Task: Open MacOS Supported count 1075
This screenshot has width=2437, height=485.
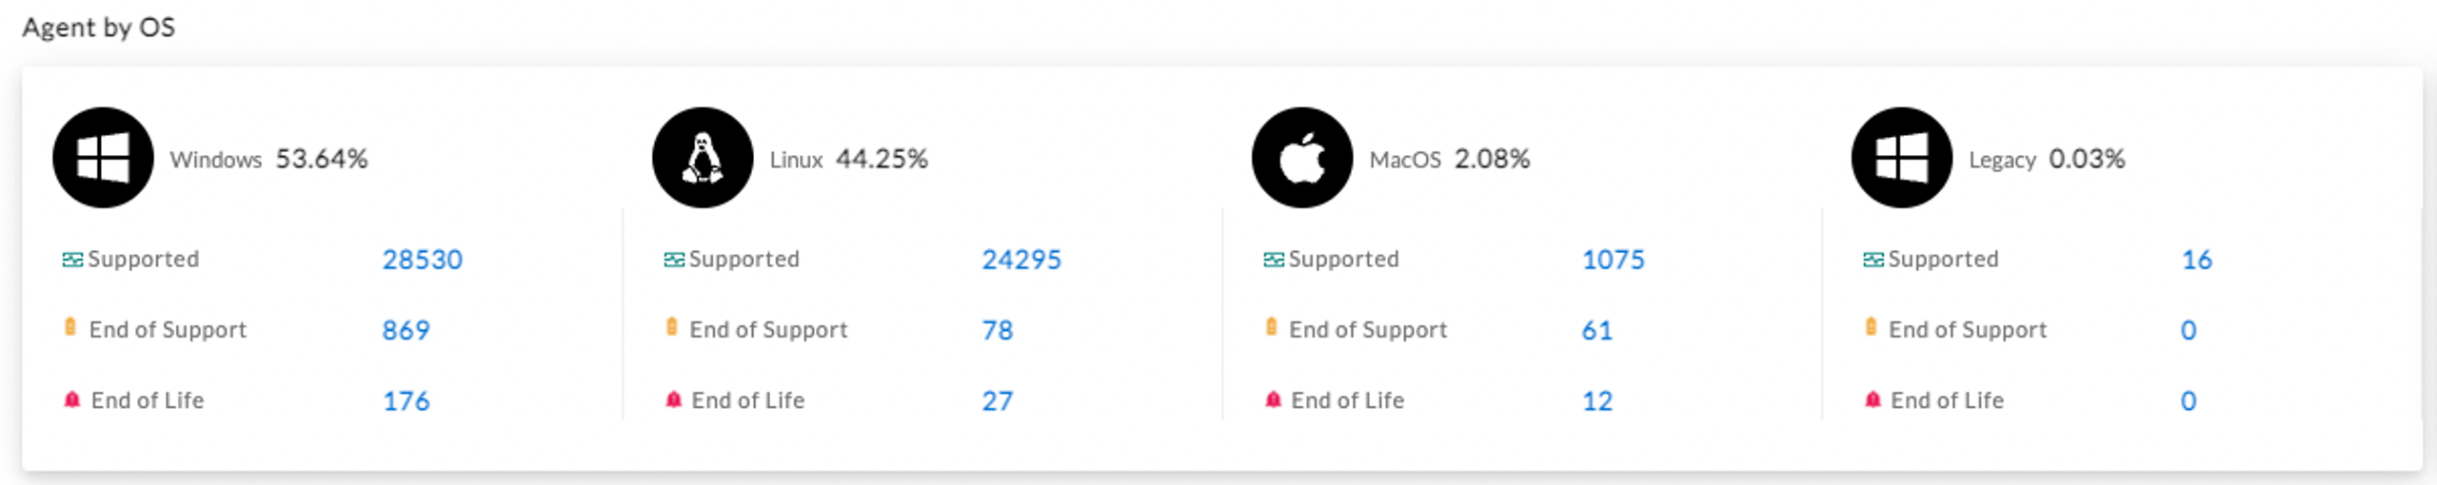Action: tap(1614, 260)
